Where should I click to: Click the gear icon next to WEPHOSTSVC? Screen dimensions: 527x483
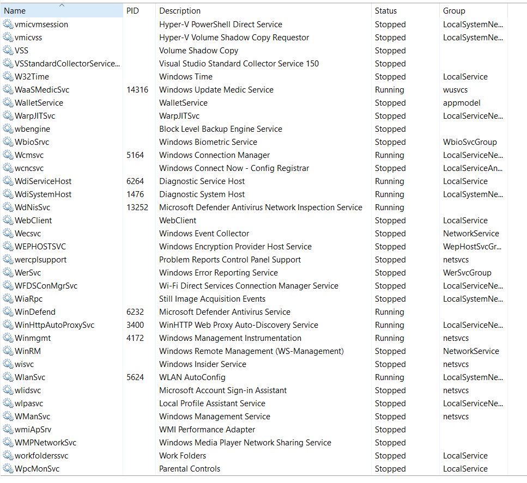8,247
